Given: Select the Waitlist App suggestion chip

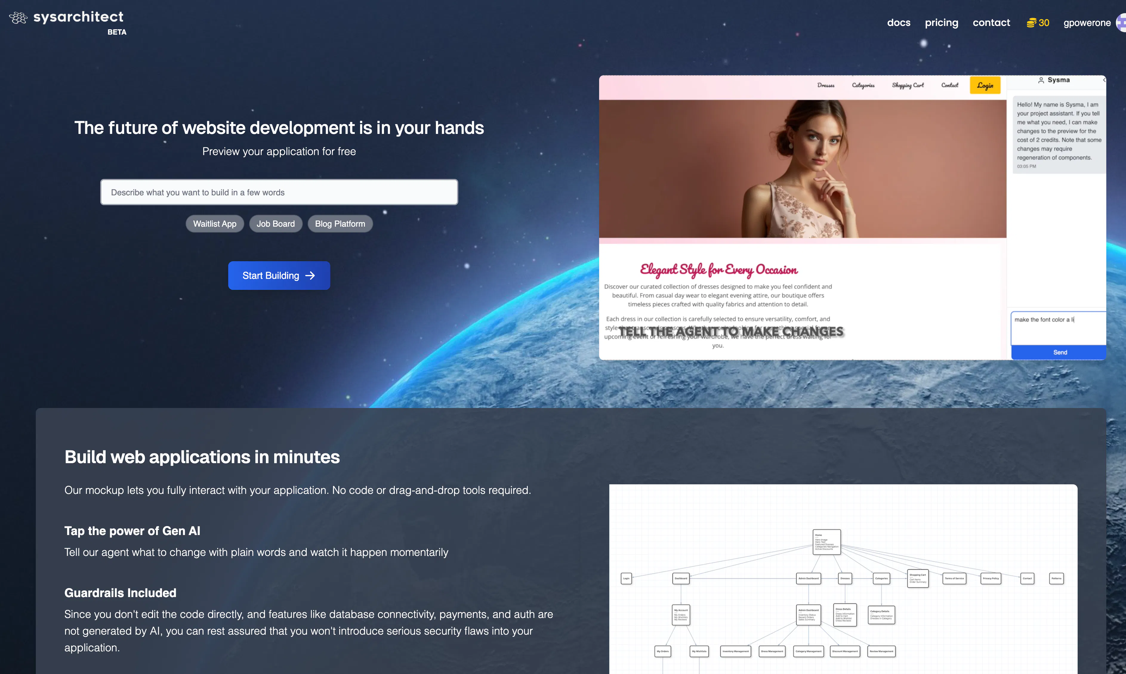Looking at the screenshot, I should click(x=215, y=223).
